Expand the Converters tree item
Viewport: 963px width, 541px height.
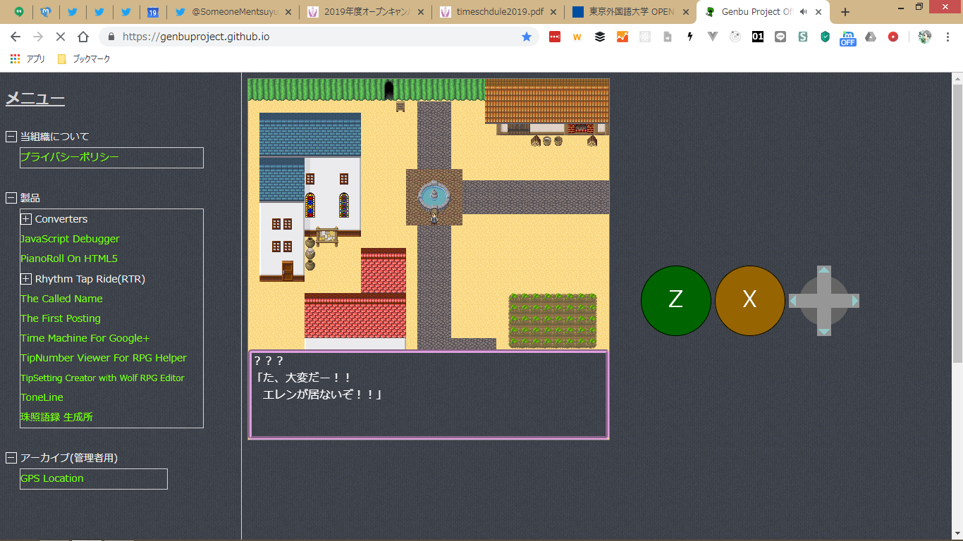pyautogui.click(x=26, y=219)
